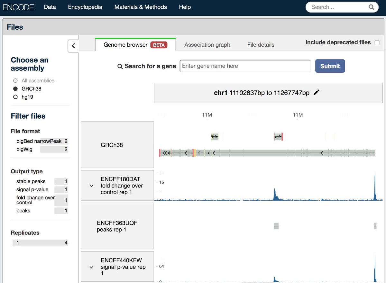
Task: Switch to the Genome browser tab
Action: point(135,45)
